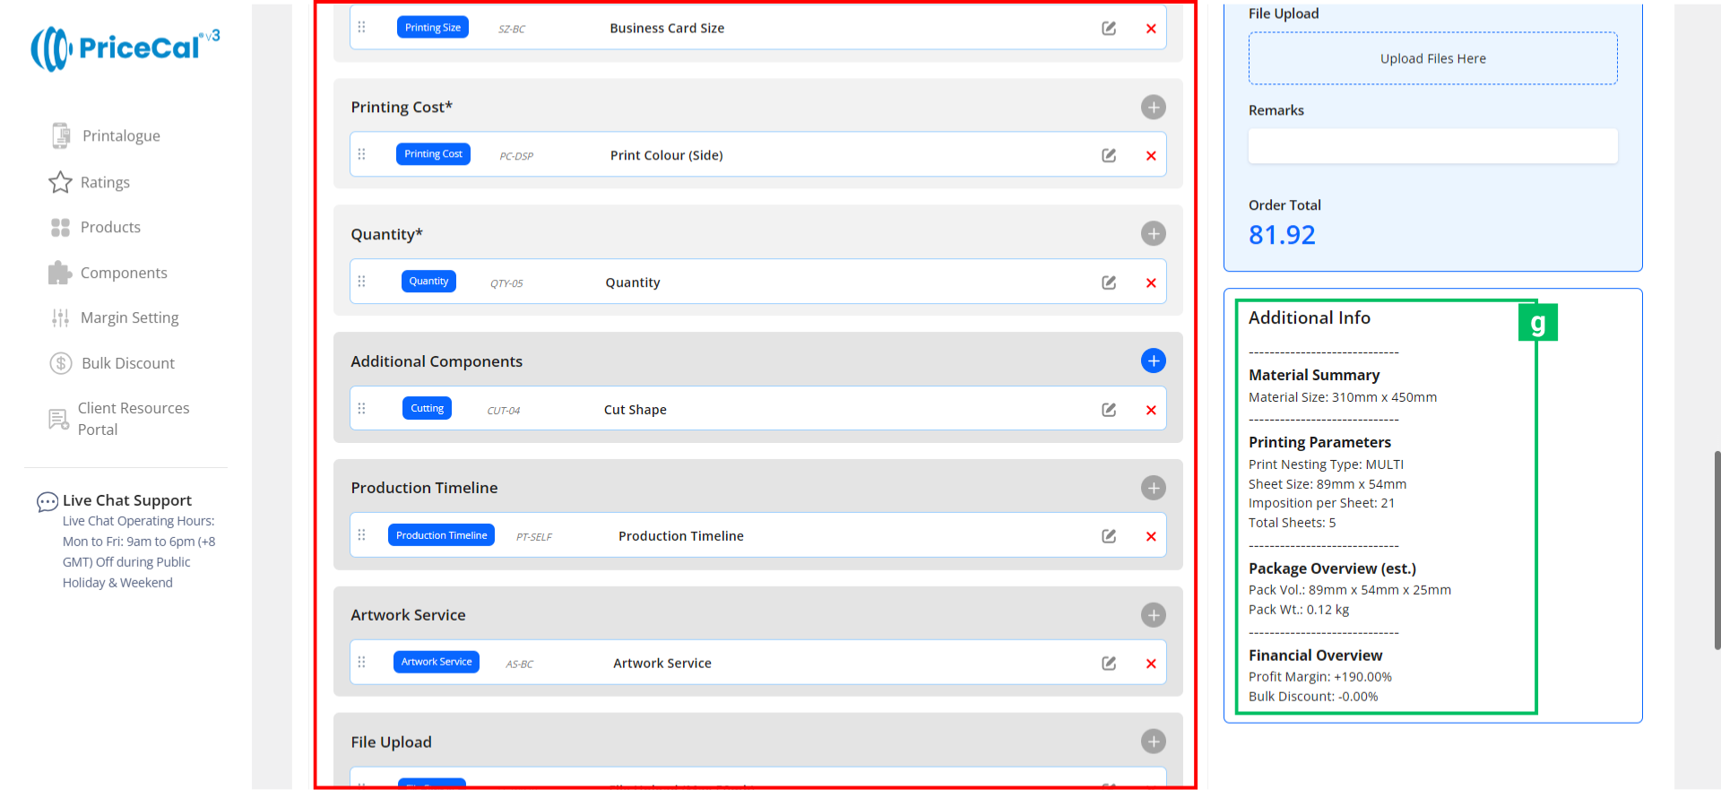Open Printalogue from the sidebar
Viewport: 1721px width, 790px height.
[x=121, y=136]
